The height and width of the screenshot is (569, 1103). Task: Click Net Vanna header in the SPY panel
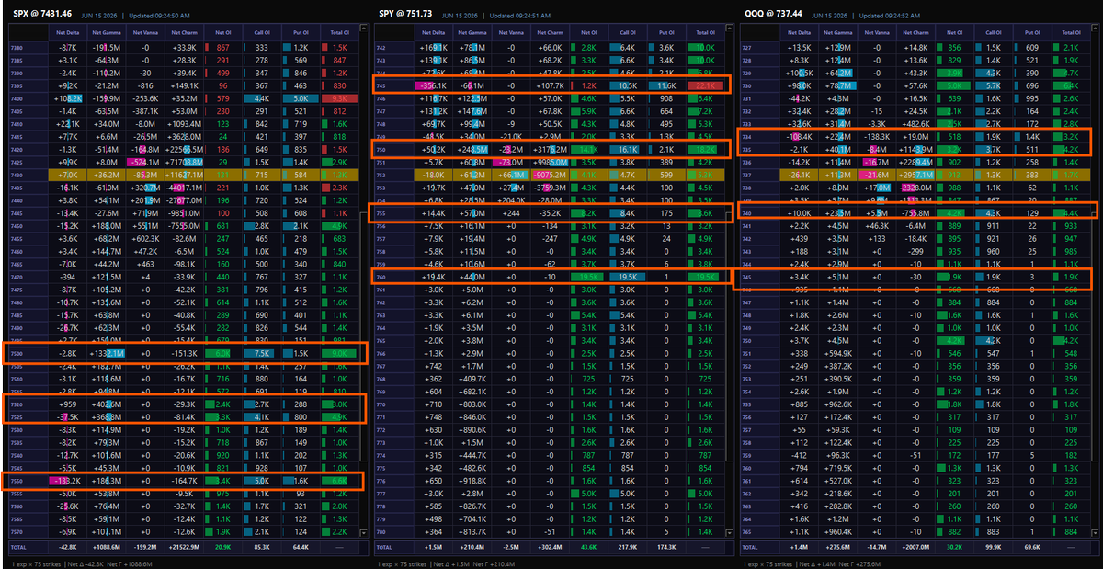512,31
